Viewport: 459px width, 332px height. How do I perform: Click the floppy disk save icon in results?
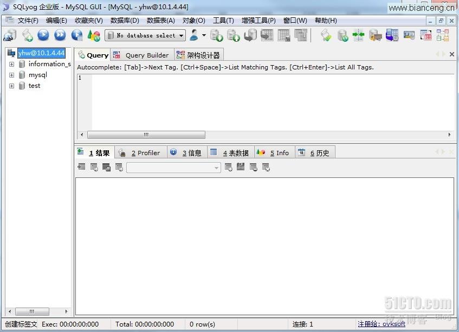pos(241,167)
